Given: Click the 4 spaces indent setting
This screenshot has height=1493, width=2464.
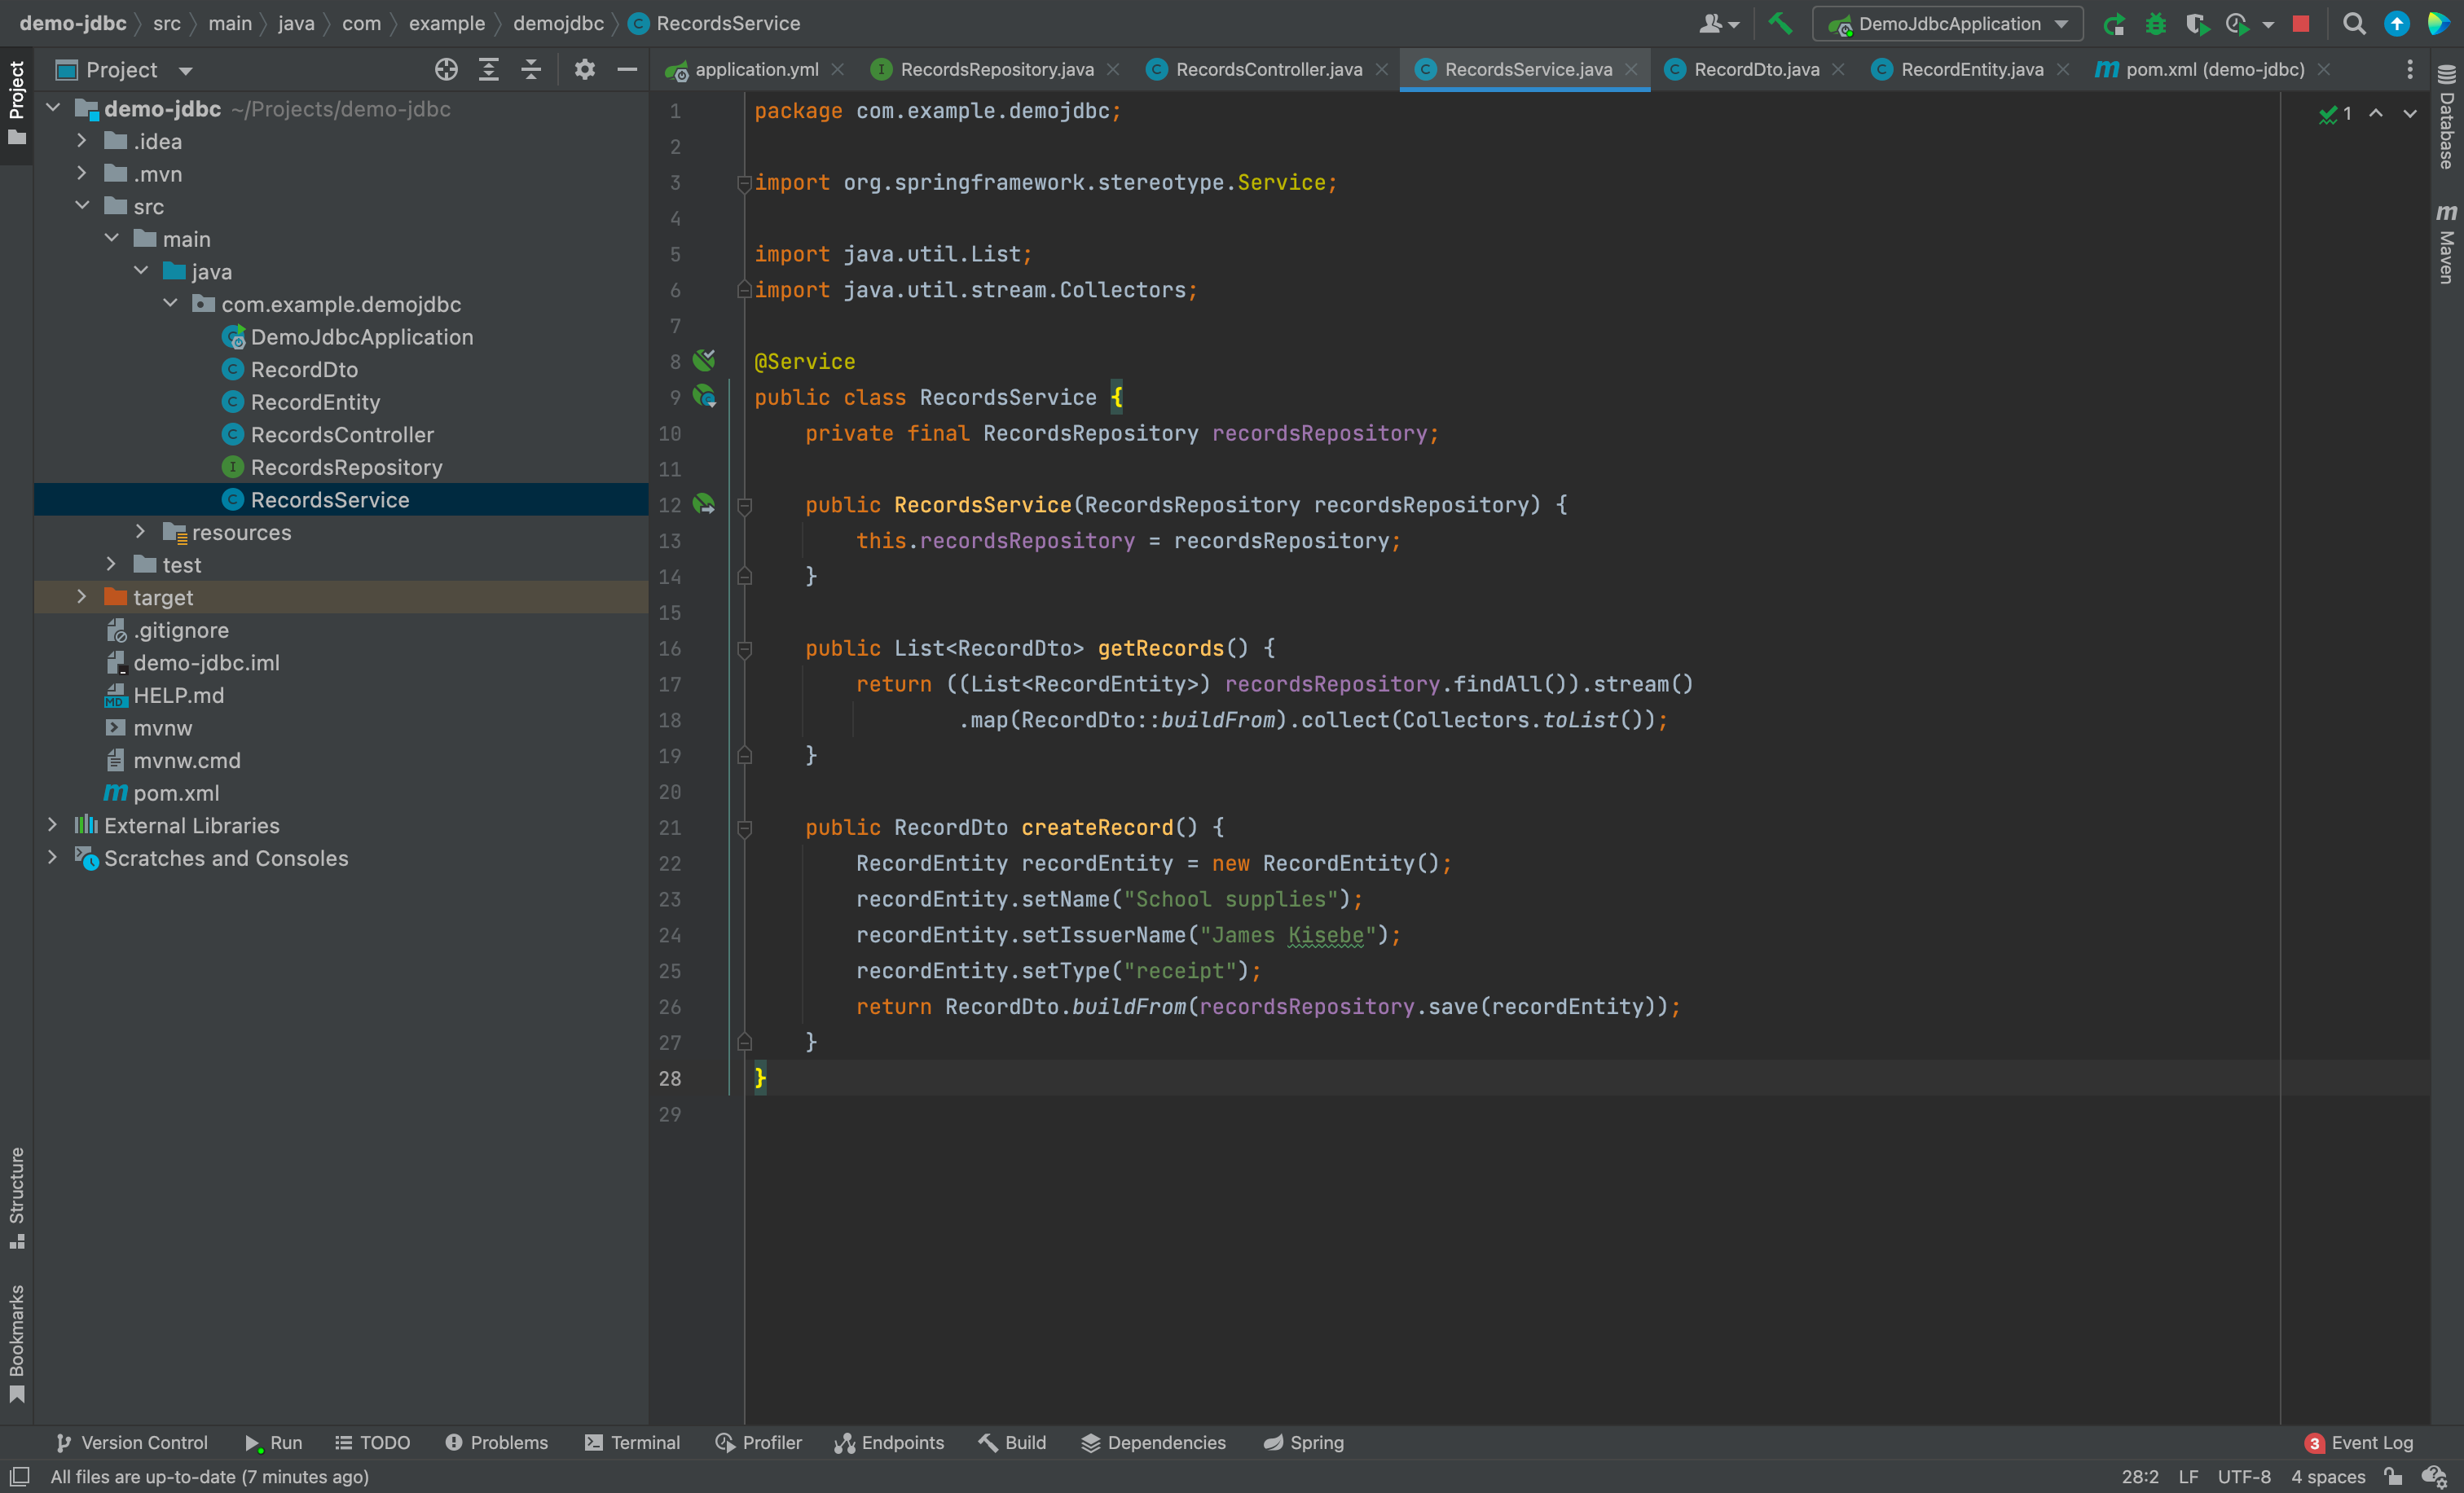Looking at the screenshot, I should 2327,1476.
